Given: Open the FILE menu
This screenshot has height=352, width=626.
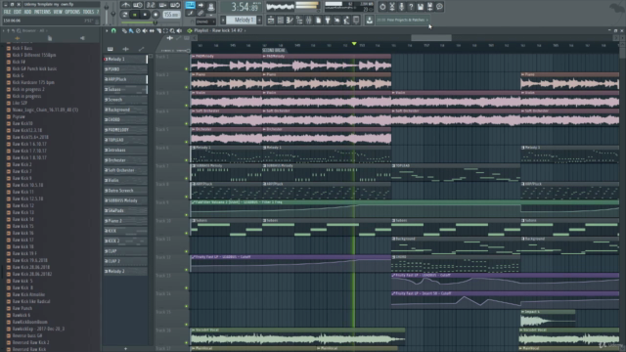Looking at the screenshot, I should point(7,12).
